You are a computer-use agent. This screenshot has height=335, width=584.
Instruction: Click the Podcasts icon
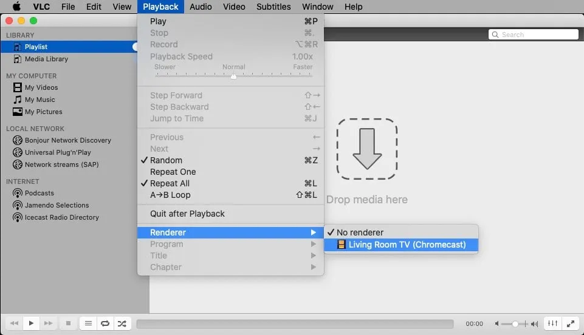(x=17, y=193)
